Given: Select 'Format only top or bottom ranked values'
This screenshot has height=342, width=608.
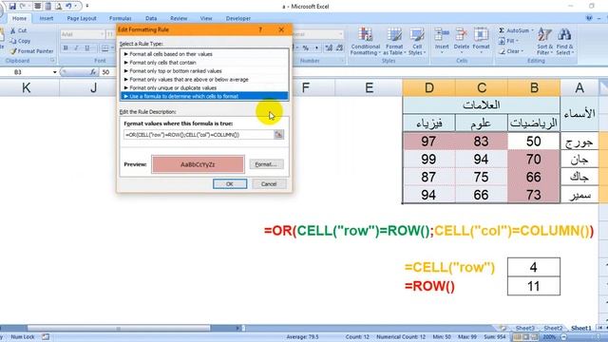Looking at the screenshot, I should click(204, 71).
